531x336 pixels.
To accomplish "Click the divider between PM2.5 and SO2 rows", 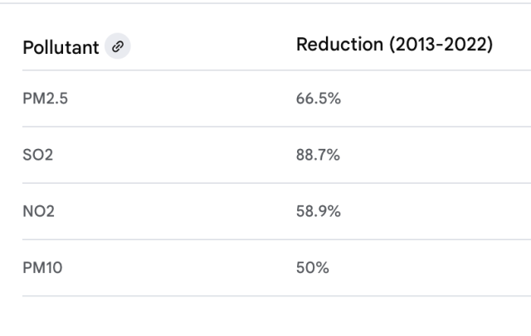I will pyautogui.click(x=265, y=127).
